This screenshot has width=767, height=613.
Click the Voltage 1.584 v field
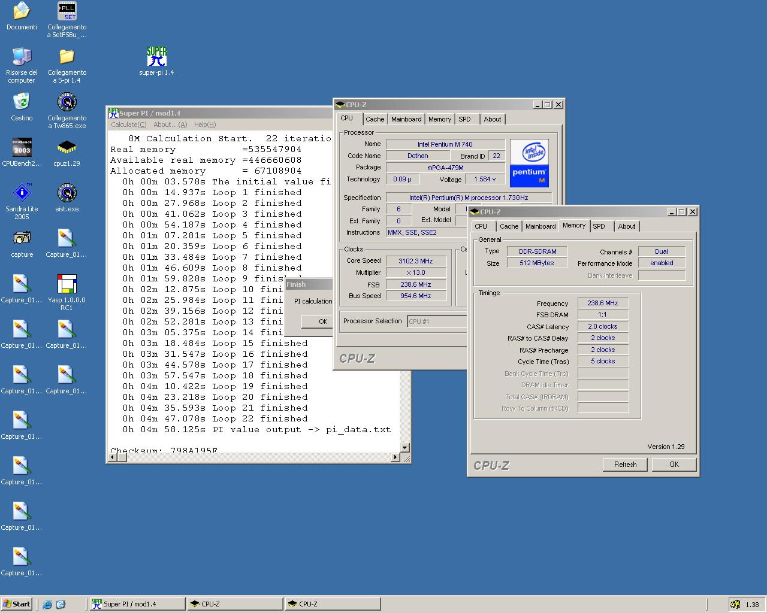click(485, 179)
